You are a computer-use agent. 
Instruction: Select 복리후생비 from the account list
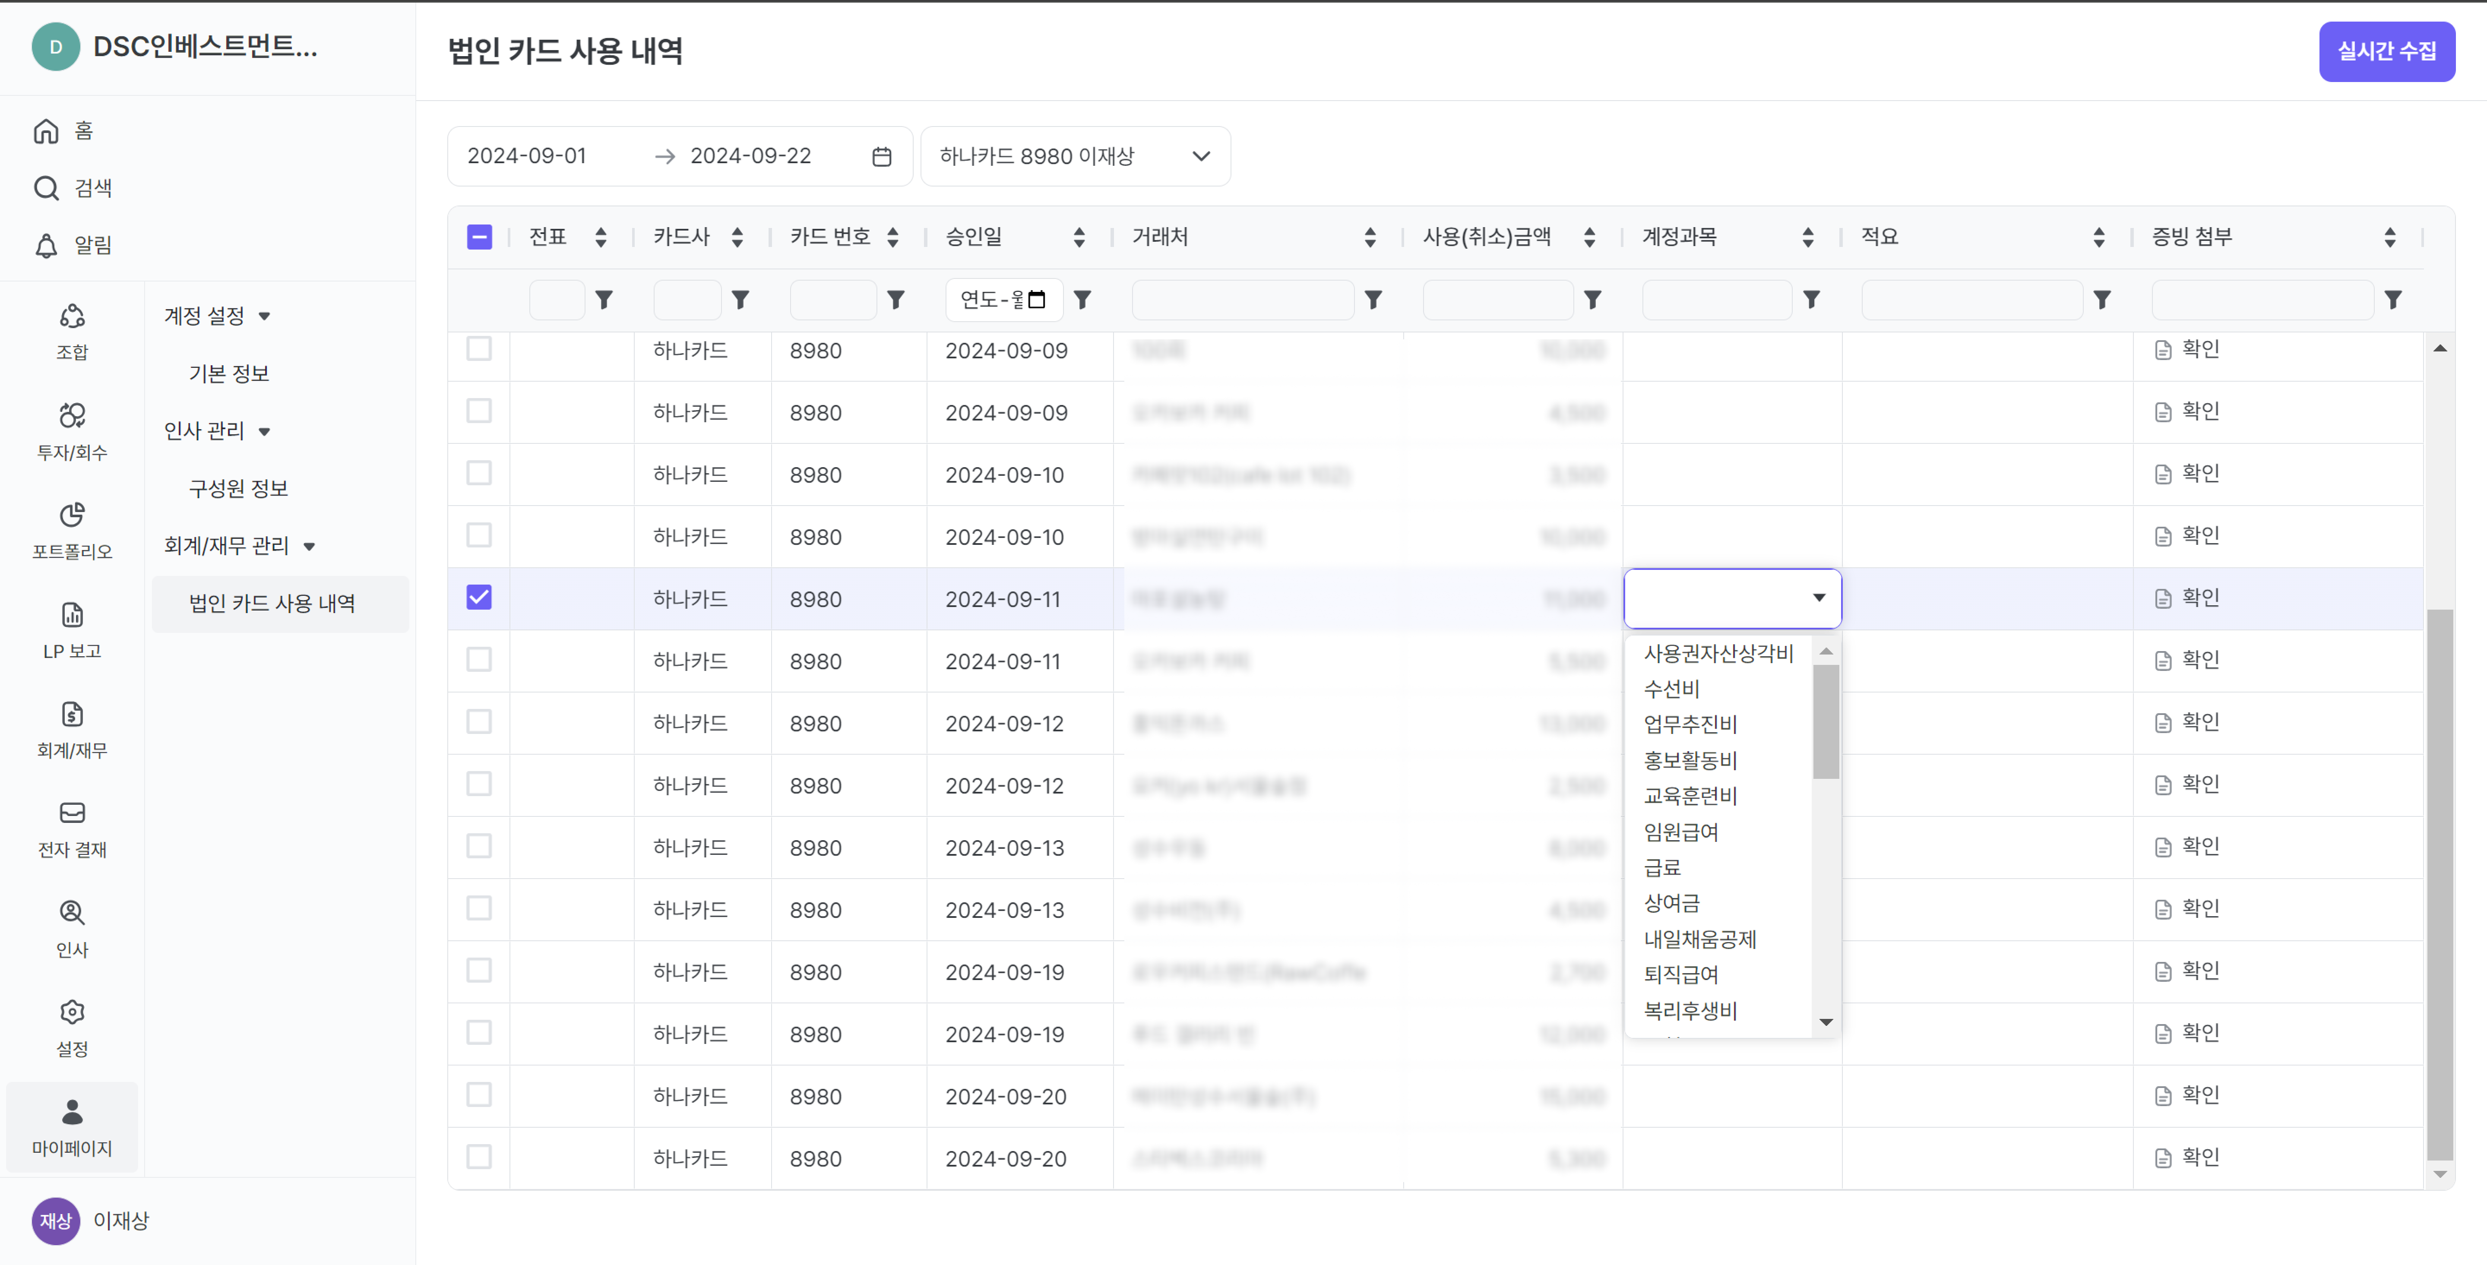tap(1690, 1011)
